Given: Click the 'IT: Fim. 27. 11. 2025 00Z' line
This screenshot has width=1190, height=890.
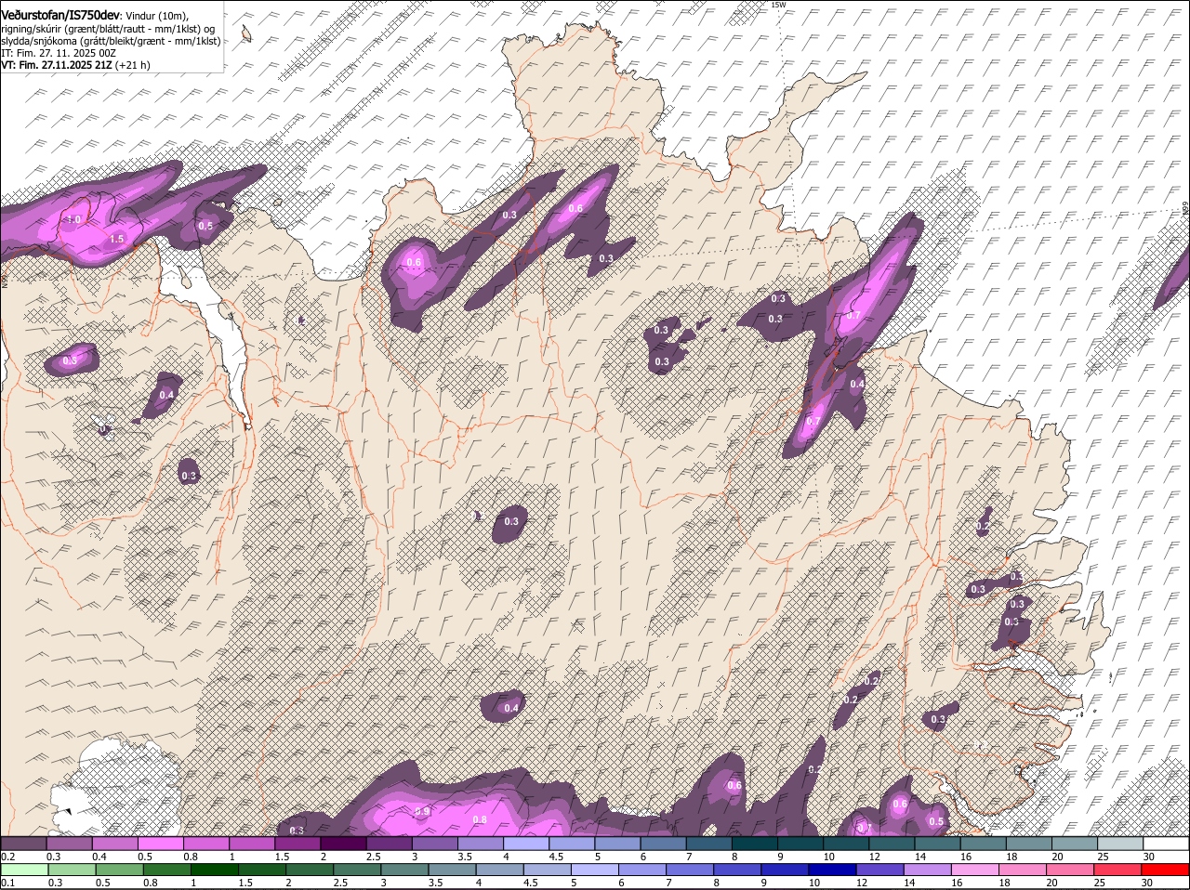Looking at the screenshot, I should (58, 53).
